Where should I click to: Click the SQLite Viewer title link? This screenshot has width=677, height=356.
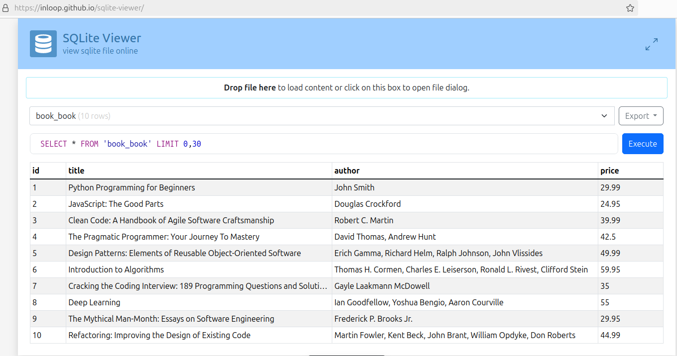coord(102,38)
